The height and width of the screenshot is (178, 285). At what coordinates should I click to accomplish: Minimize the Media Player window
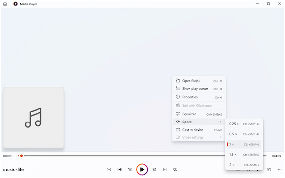coord(257,4)
